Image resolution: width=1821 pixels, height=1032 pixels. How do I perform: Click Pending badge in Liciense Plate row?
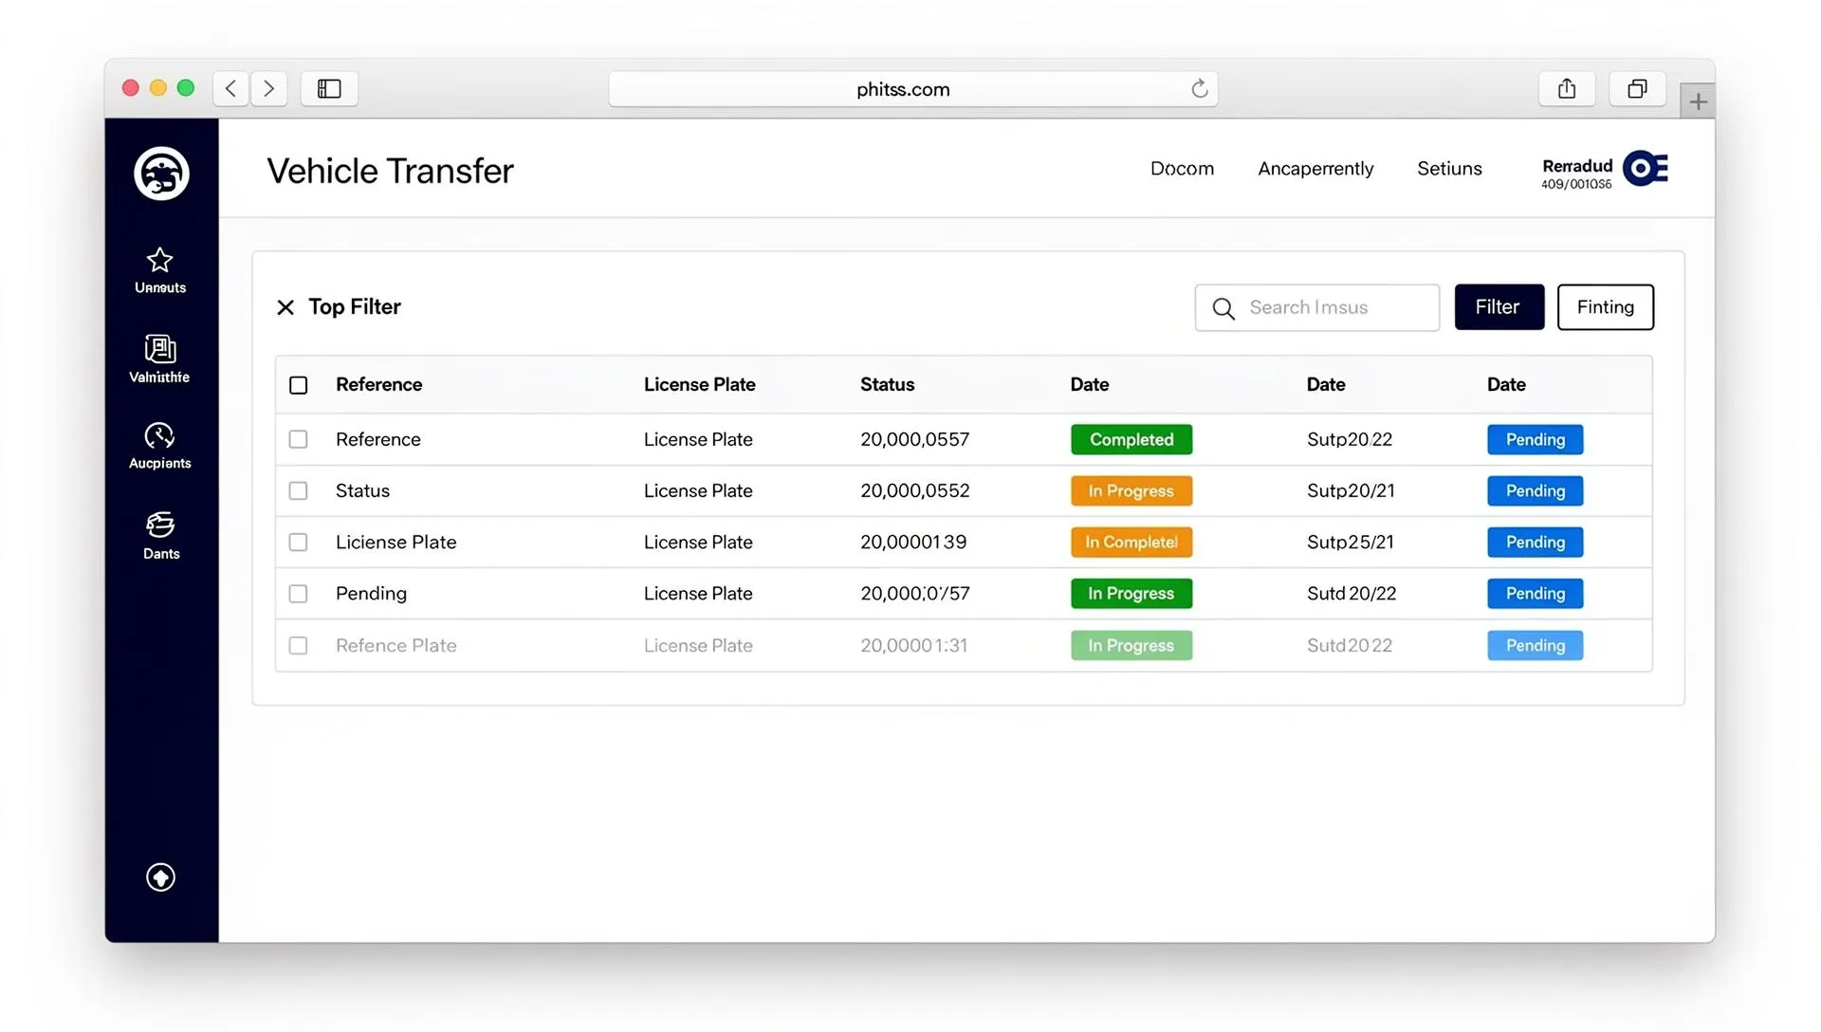pos(1535,542)
